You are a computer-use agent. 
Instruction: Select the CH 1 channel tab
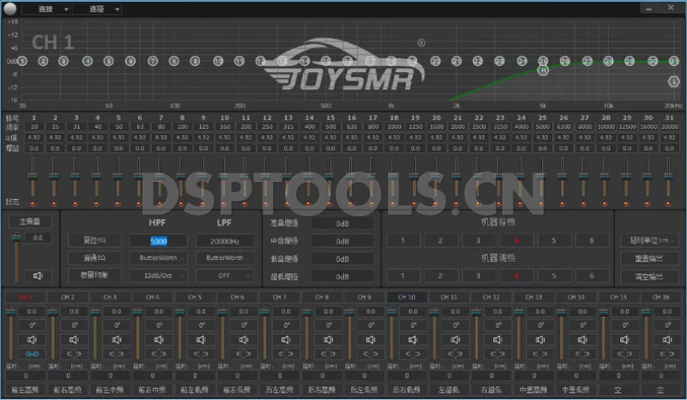[x=25, y=297]
